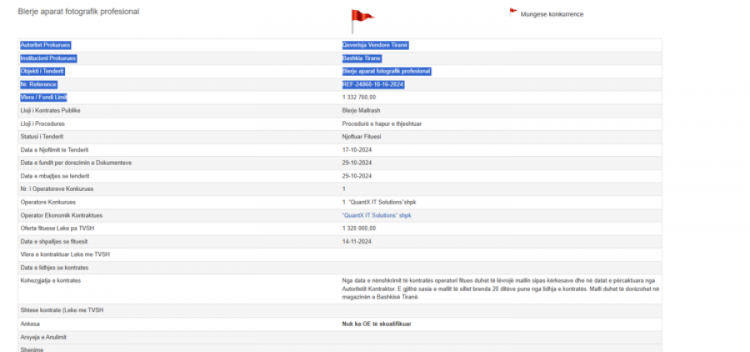The image size is (750, 352).
Task: Click the 17-10-2024 tender announcement date
Action: click(357, 150)
